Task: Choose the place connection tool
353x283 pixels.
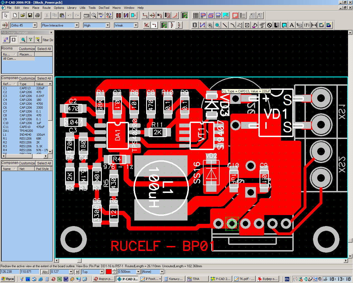Action: tap(202, 25)
